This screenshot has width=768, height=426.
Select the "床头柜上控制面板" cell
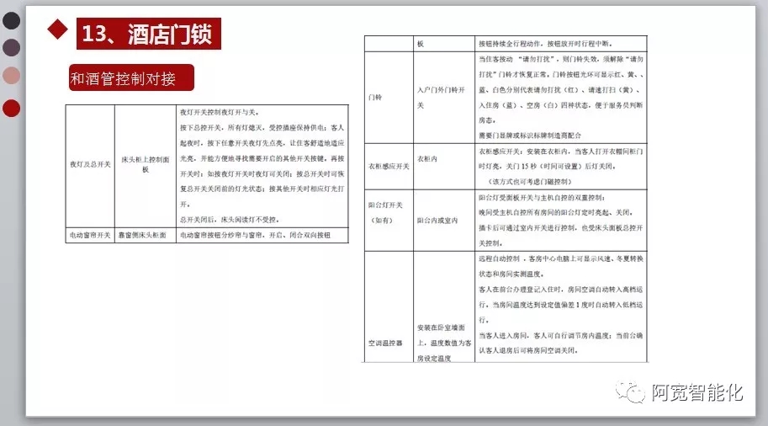tap(145, 164)
